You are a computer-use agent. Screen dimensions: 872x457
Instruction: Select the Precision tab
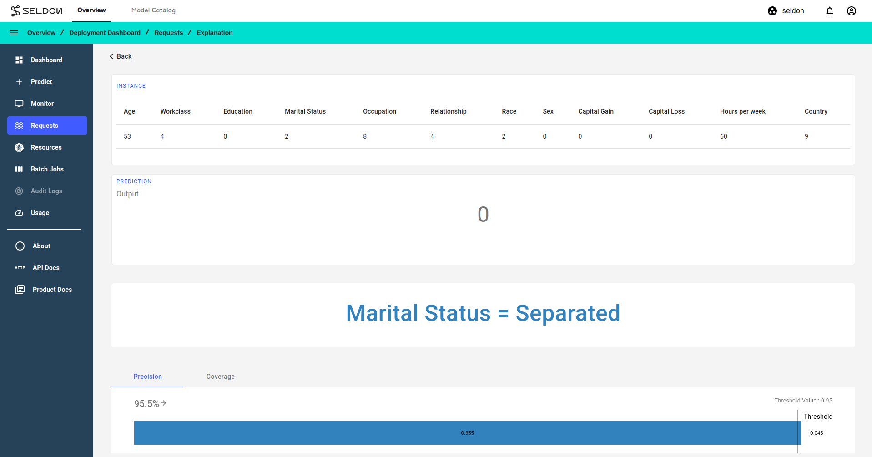point(148,377)
